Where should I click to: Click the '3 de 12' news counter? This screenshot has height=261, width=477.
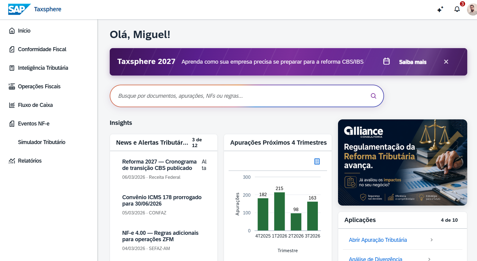197,143
